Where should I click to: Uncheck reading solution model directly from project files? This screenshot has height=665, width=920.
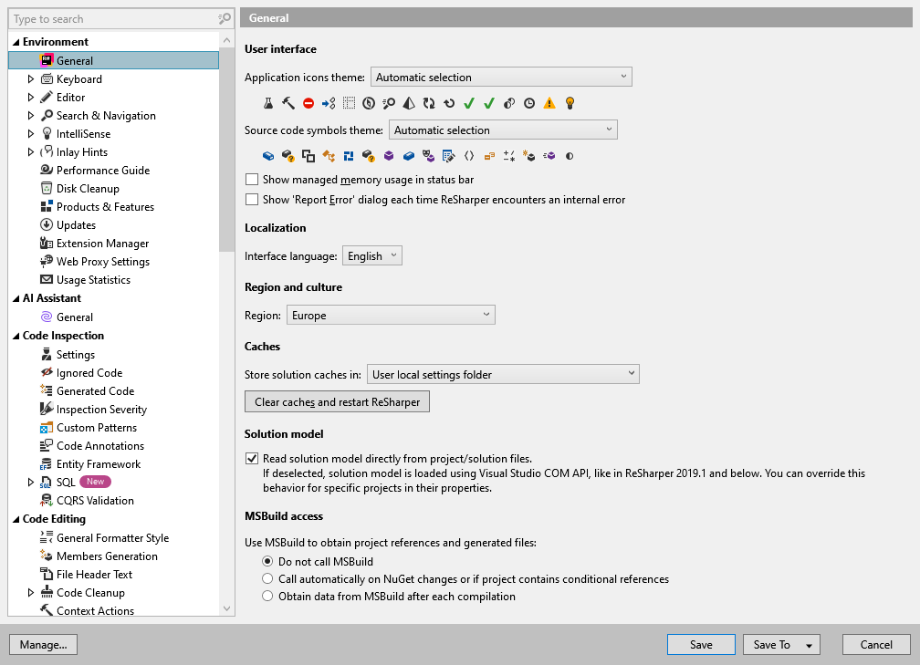(252, 460)
